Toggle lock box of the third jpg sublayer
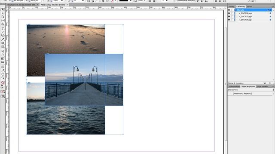 tap(233, 20)
